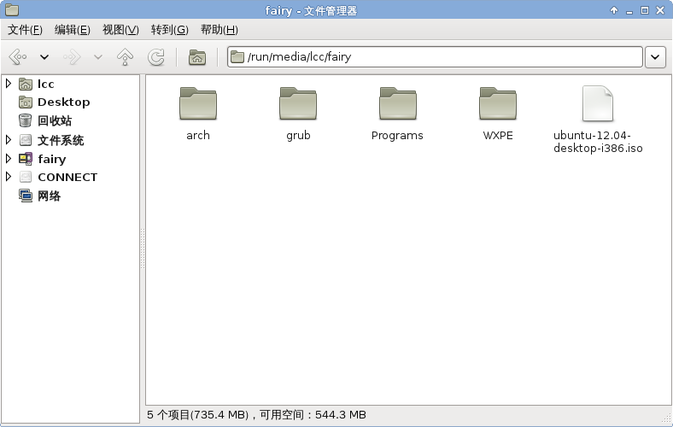Click the WXPE folder name label
673x427 pixels.
[x=498, y=136]
